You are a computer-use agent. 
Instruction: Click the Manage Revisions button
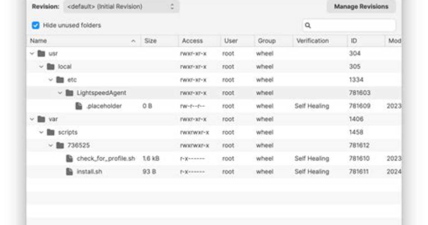click(361, 6)
